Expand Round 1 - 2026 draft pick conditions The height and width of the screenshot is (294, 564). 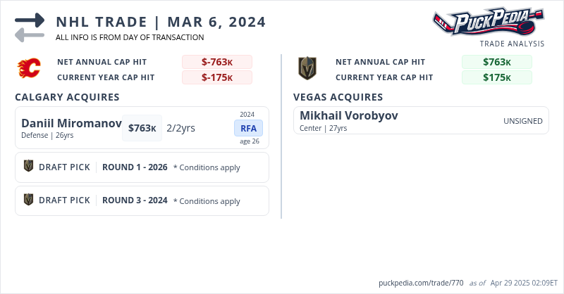[x=207, y=167]
